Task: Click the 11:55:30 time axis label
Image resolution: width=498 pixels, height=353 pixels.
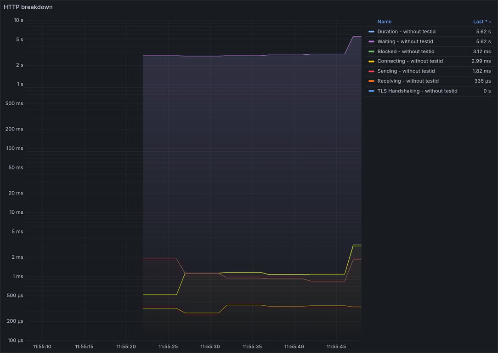Action: tap(210, 346)
